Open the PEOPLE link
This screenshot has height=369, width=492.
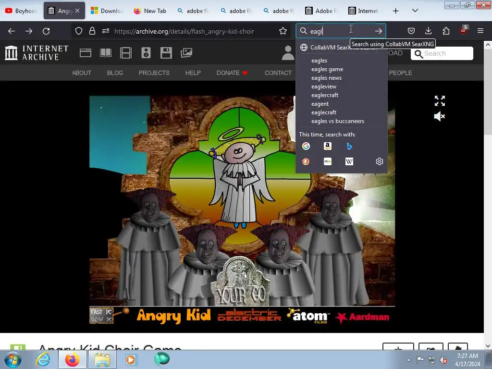(x=400, y=73)
